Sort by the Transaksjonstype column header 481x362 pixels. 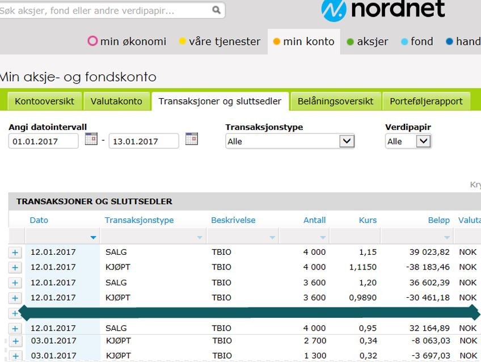pos(140,220)
